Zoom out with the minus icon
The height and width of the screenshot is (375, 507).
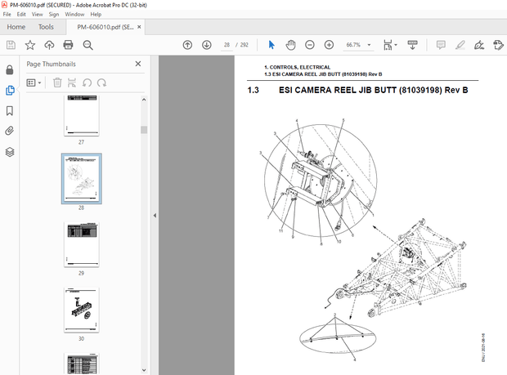click(310, 45)
